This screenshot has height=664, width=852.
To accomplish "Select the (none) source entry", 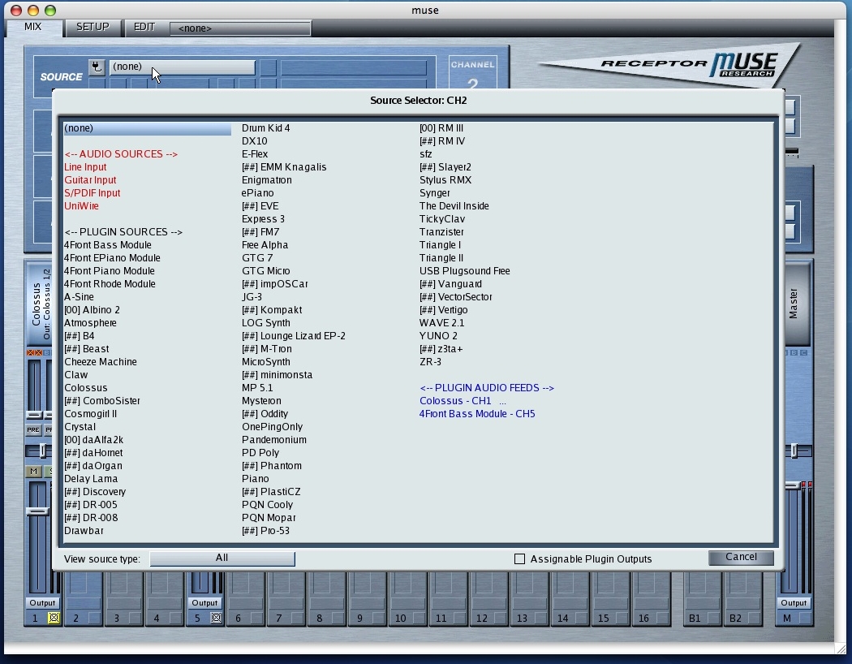I will click(x=147, y=128).
